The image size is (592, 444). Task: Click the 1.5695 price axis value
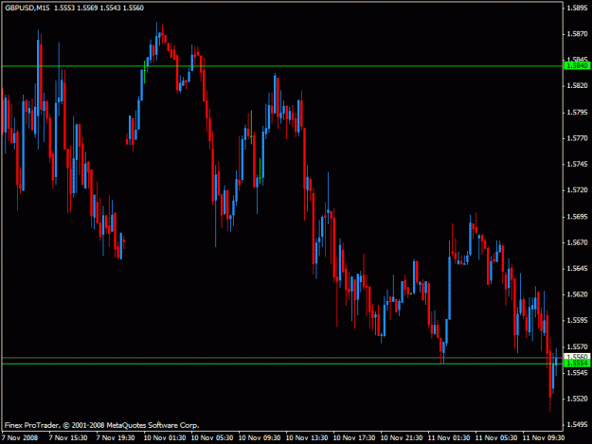tap(577, 217)
